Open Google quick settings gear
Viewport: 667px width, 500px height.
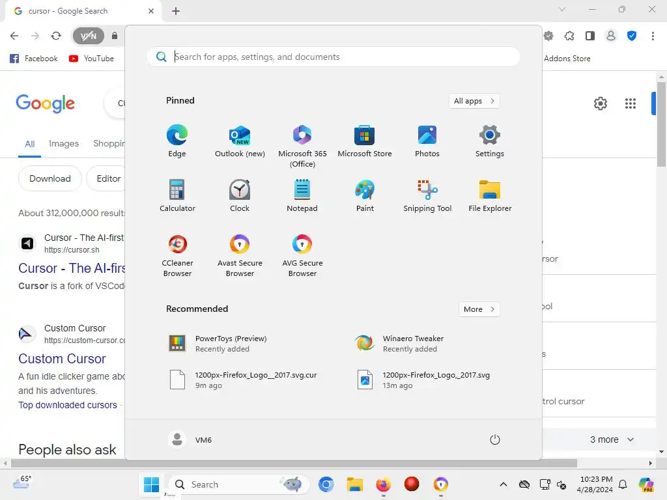click(x=600, y=104)
